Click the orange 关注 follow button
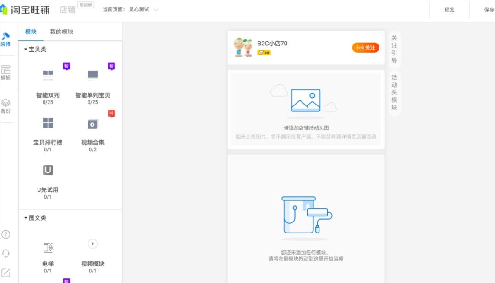 365,47
